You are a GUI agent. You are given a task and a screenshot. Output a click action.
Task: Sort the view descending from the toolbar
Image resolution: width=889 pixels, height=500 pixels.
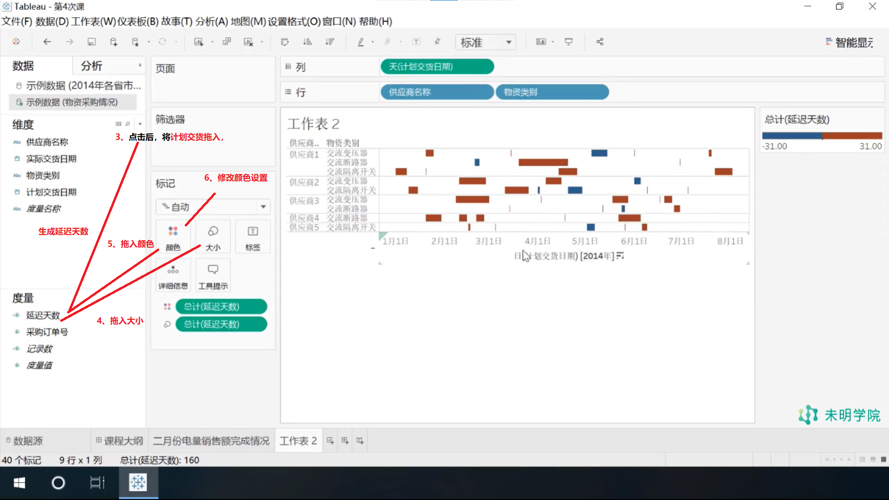330,42
